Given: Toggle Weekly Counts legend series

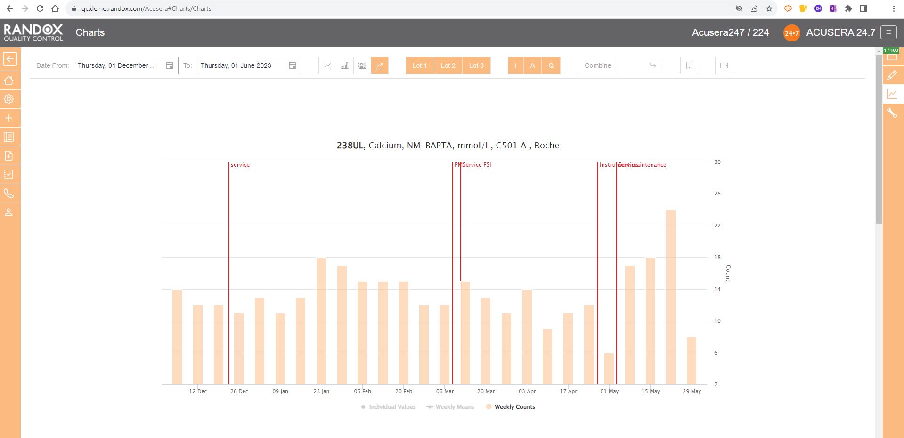Looking at the screenshot, I should [x=510, y=407].
